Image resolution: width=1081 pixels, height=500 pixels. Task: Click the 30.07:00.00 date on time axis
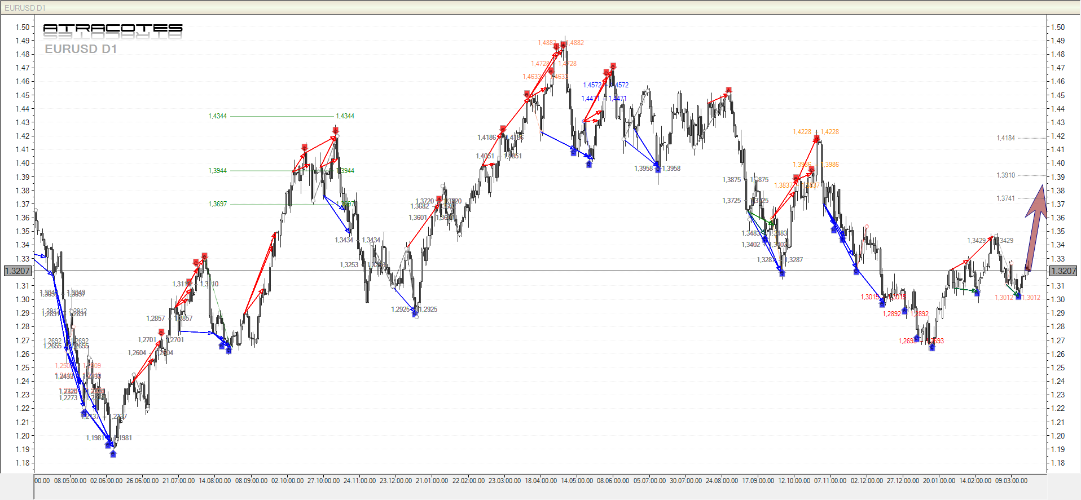point(686,481)
